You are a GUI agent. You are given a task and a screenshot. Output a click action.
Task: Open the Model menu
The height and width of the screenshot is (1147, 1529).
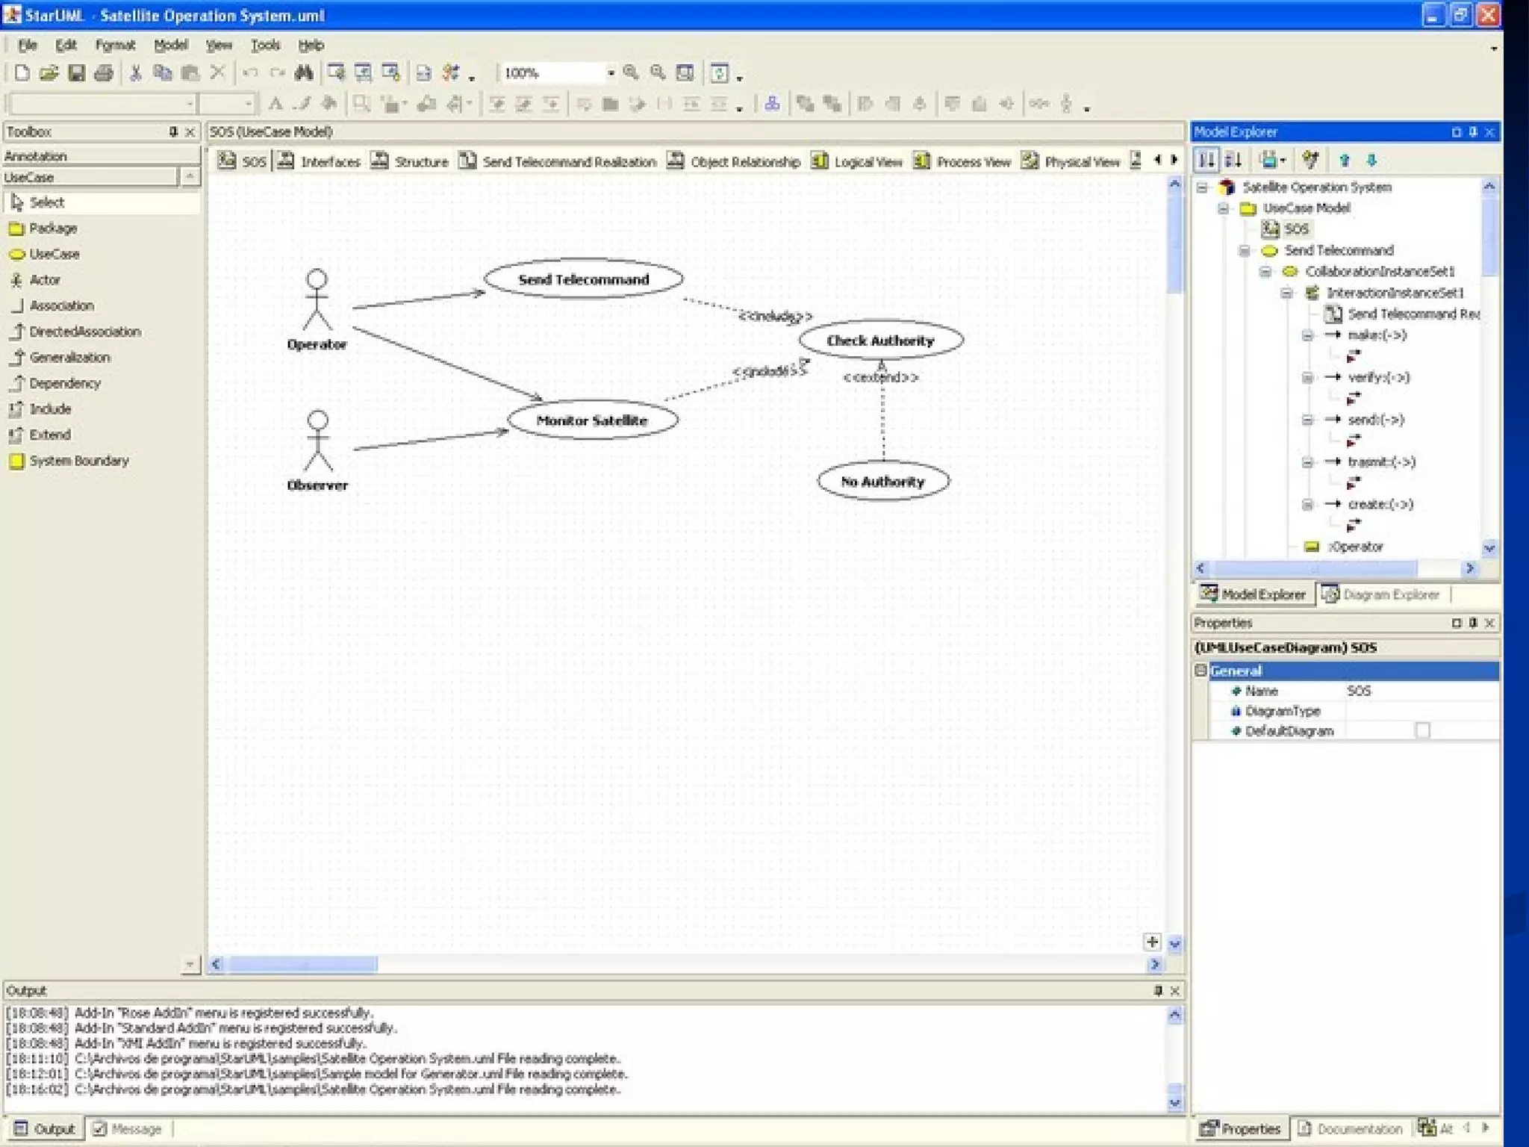click(x=170, y=45)
